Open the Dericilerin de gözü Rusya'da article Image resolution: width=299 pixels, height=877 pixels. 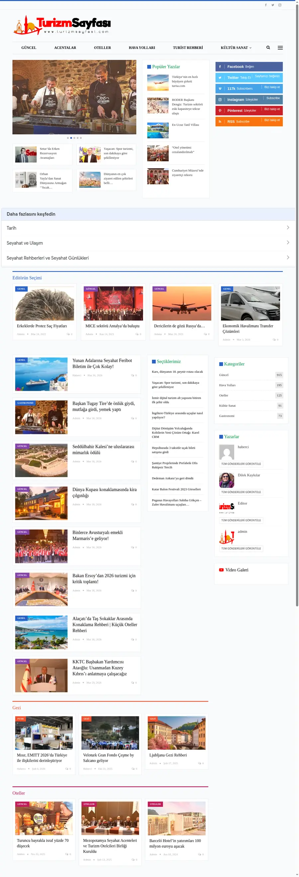[179, 326]
